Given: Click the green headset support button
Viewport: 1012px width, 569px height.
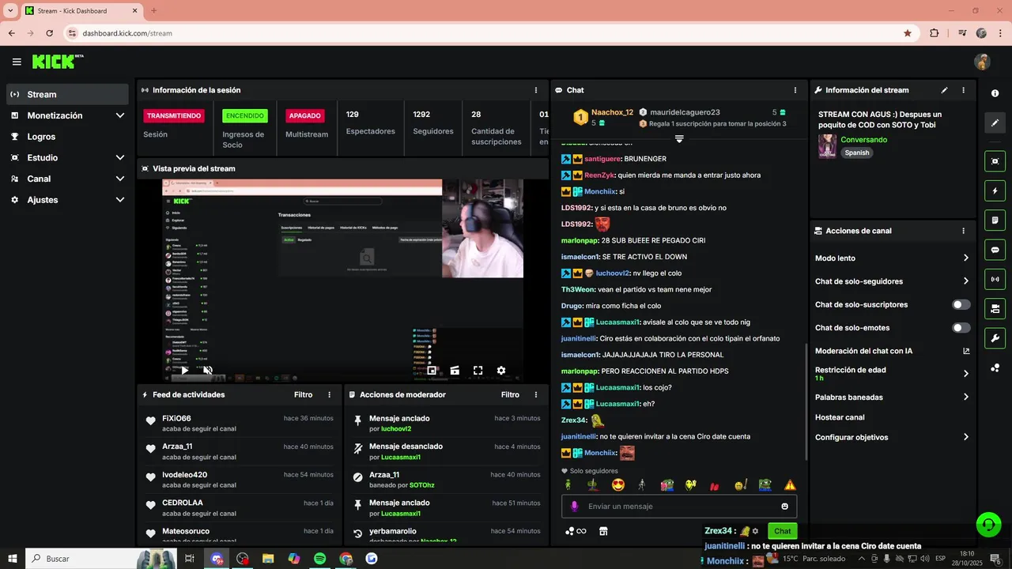Looking at the screenshot, I should (x=988, y=523).
